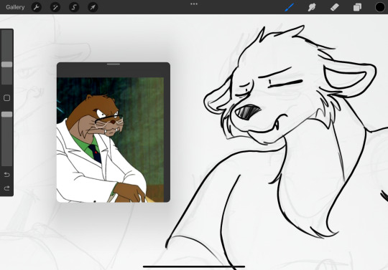Undo the last stroke
This screenshot has height=270, width=388.
click(7, 175)
